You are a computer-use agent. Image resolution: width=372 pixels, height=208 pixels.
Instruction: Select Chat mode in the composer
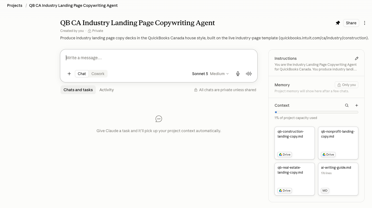click(x=82, y=74)
